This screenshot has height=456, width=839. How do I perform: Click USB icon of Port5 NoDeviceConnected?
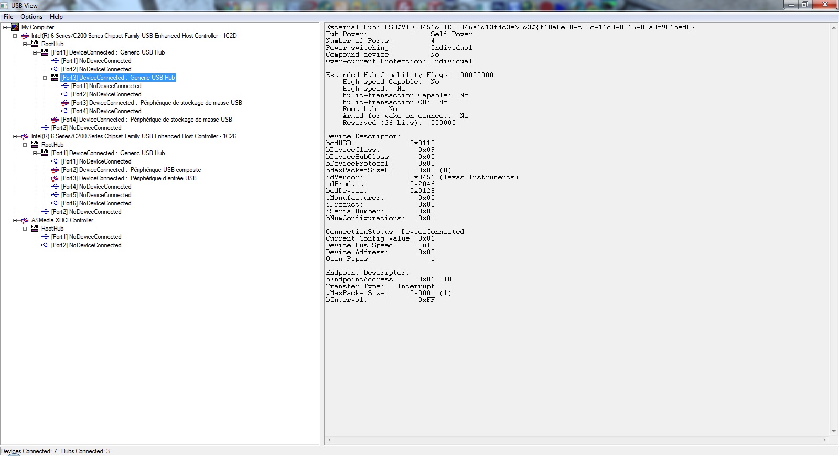point(55,195)
